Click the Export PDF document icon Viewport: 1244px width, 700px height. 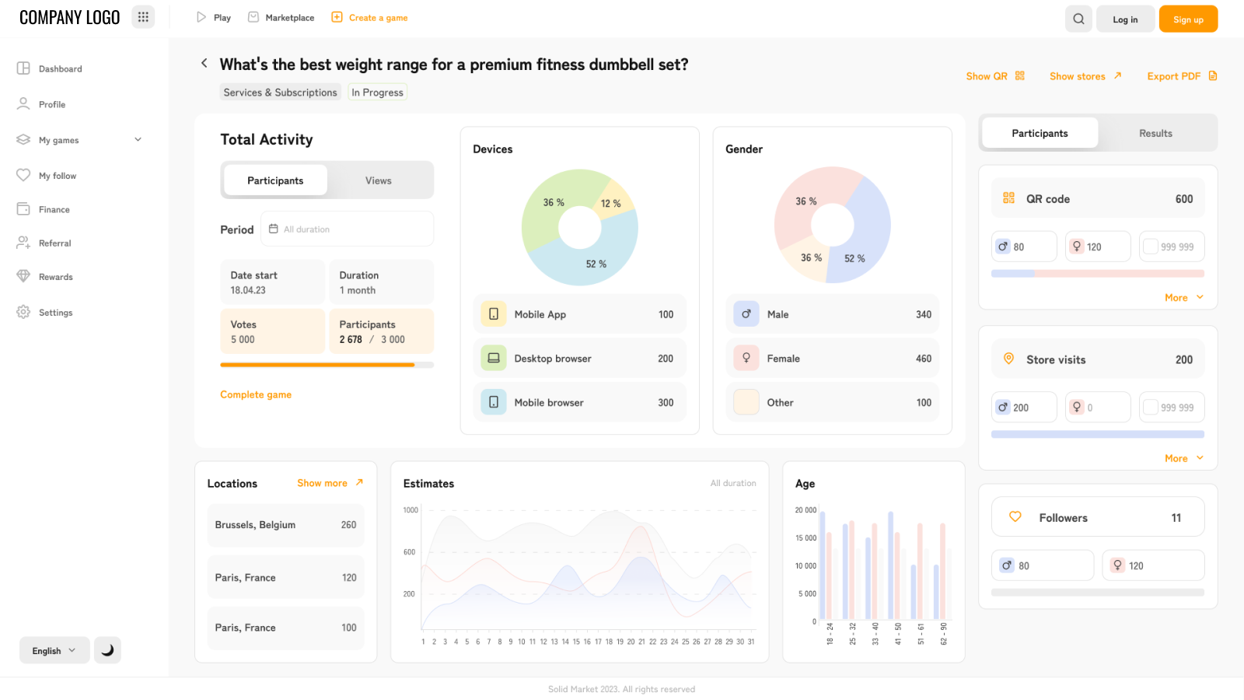click(1212, 76)
